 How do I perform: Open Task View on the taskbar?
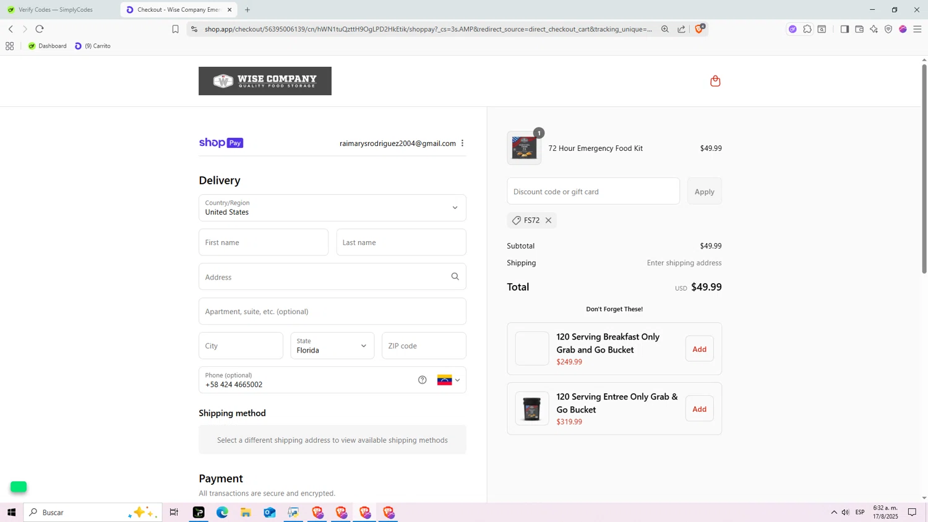coord(174,512)
